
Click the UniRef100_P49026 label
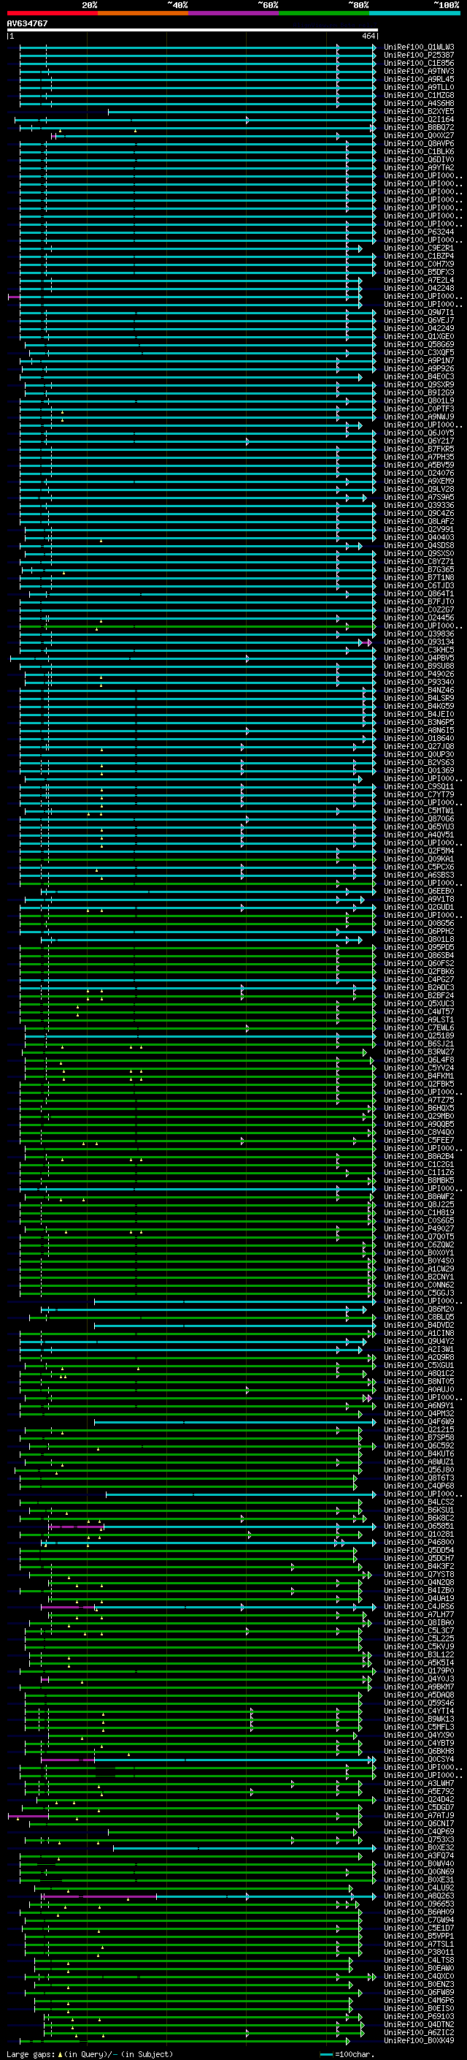(x=418, y=674)
